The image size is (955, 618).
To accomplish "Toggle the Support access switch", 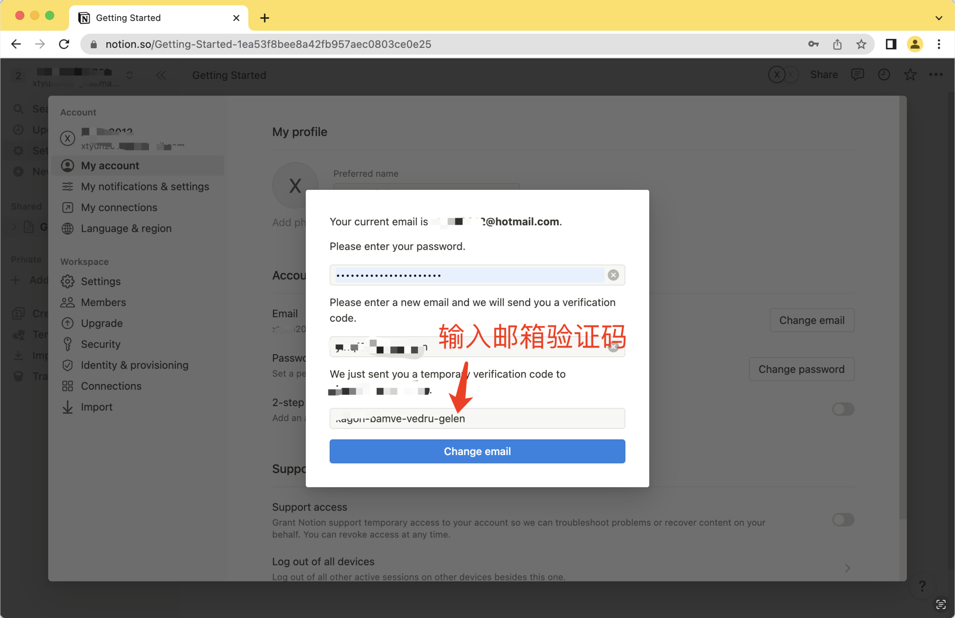I will (x=843, y=520).
